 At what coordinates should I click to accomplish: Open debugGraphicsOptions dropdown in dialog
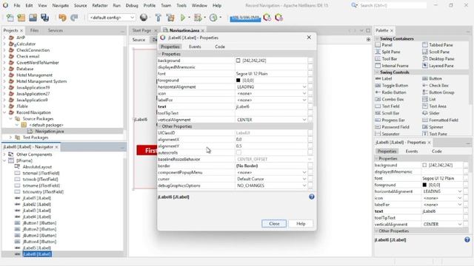click(304, 185)
